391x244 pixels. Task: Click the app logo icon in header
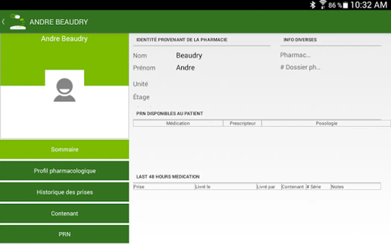tap(18, 22)
